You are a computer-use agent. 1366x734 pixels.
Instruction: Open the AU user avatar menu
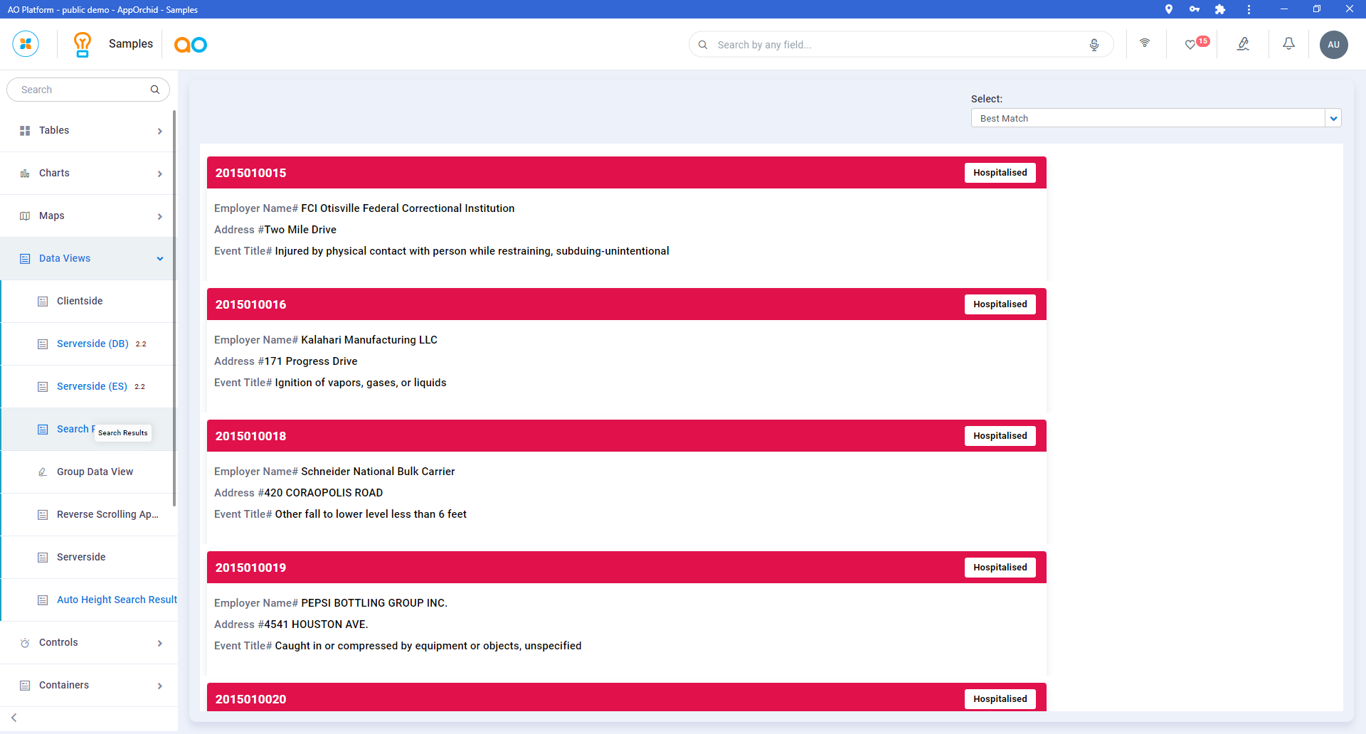coord(1333,45)
